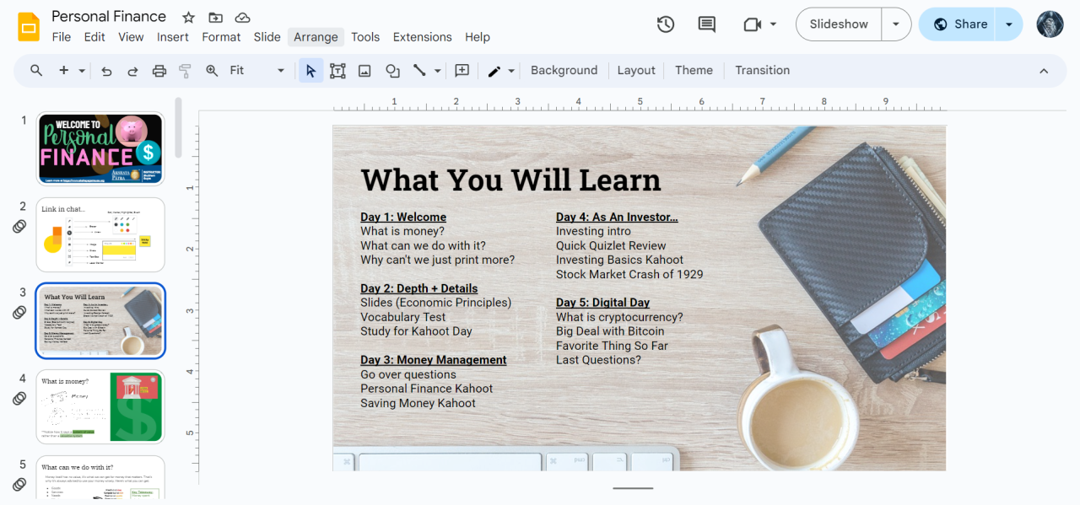The image size is (1080, 505).
Task: Click the search menus magnifier icon
Action: click(36, 71)
